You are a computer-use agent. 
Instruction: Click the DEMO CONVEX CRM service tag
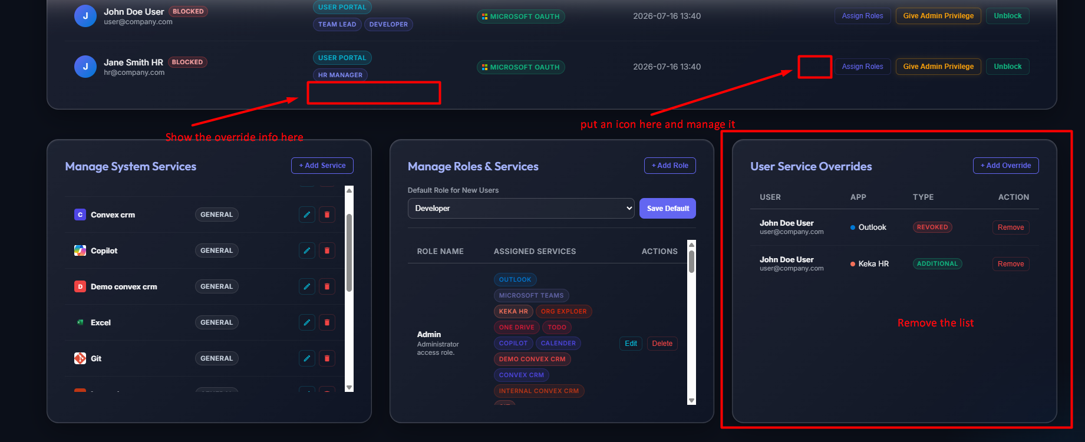click(x=532, y=359)
